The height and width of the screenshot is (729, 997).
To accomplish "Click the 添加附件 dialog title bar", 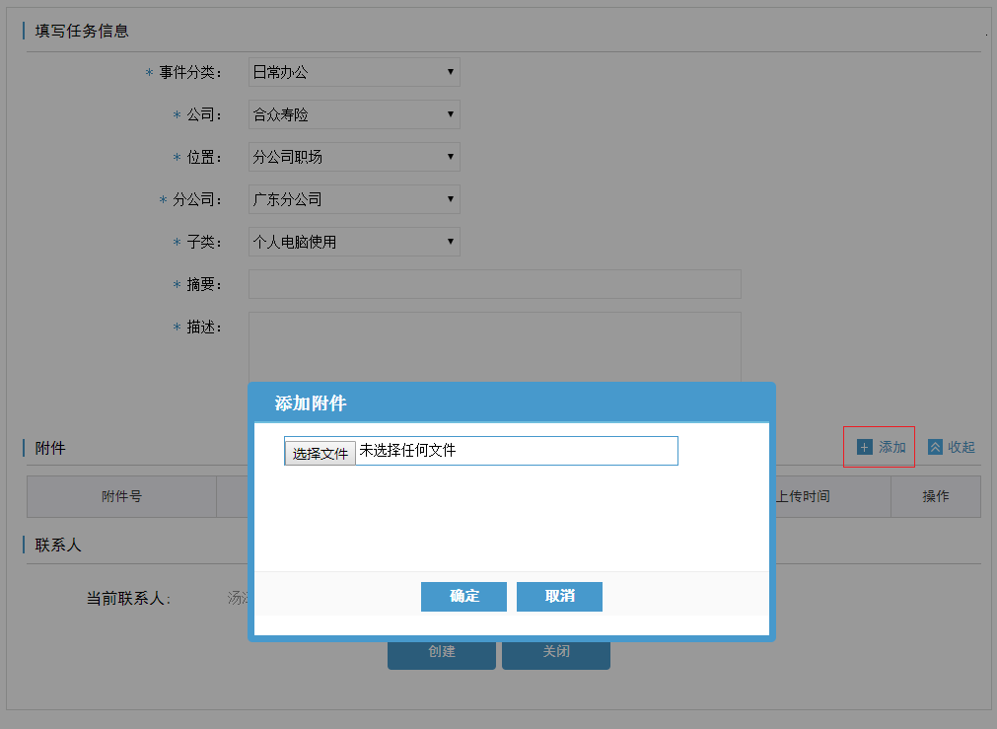I will coord(511,402).
